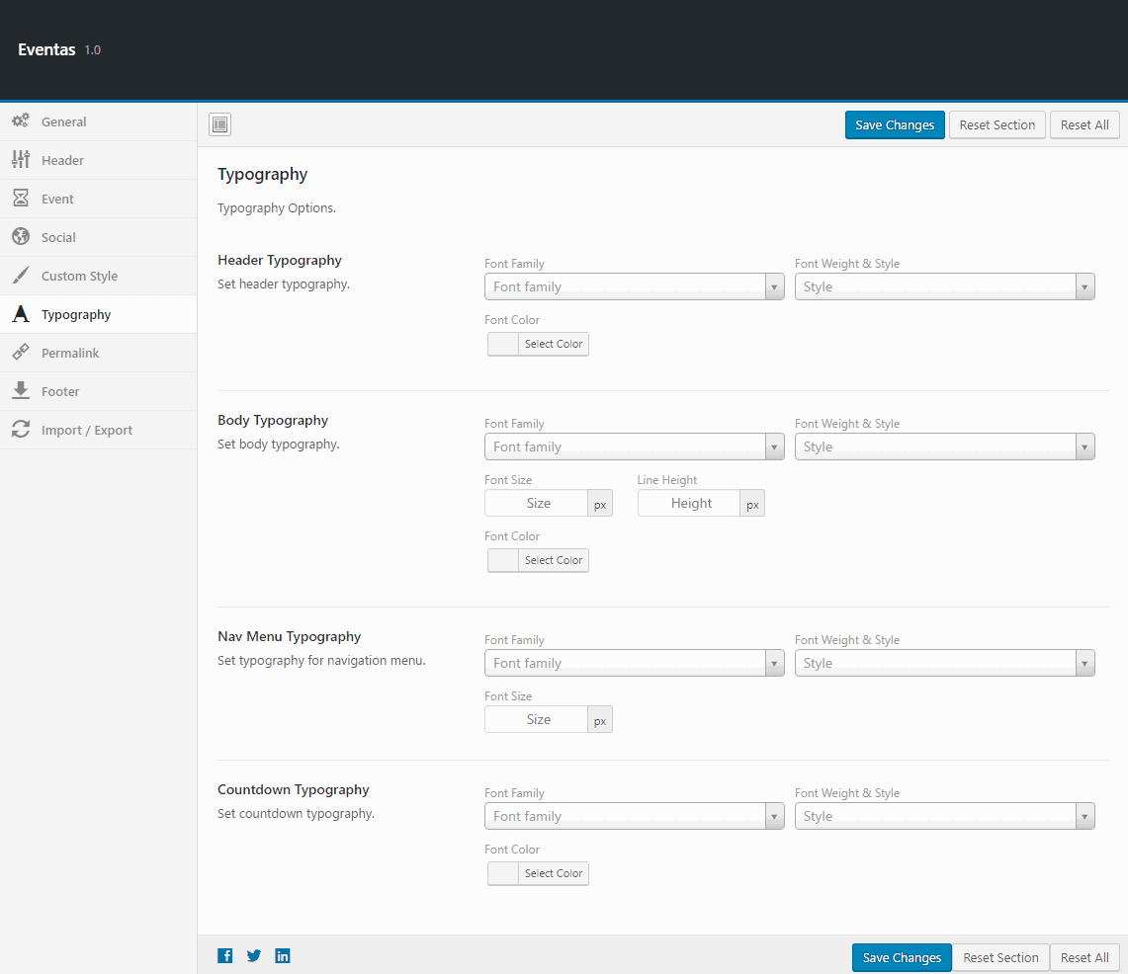The image size is (1128, 974).
Task: Expand Nav Menu Typography Font Family dropdown
Action: pos(634,663)
